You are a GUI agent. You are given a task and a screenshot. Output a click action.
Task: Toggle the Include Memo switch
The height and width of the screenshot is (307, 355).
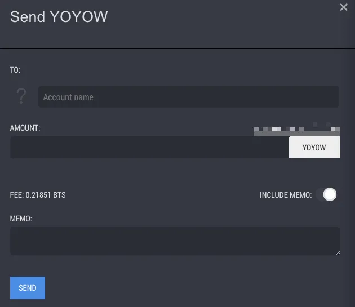[327, 194]
